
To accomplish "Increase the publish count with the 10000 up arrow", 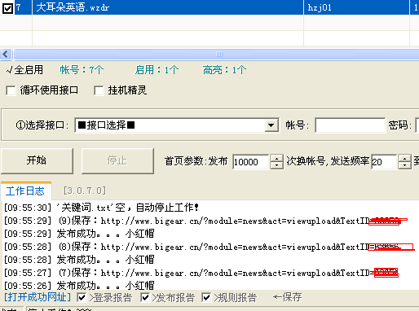I will pyautogui.click(x=276, y=158).
